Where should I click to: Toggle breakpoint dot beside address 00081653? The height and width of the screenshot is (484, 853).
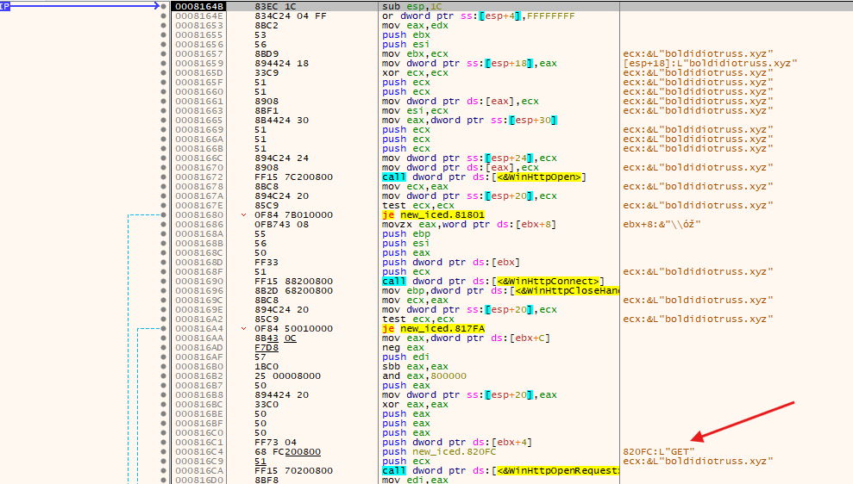[163, 26]
